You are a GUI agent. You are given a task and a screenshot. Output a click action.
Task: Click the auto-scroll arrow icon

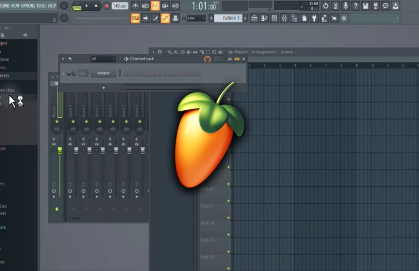point(145,18)
